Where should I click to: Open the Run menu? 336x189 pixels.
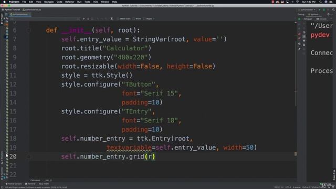[79, 2]
